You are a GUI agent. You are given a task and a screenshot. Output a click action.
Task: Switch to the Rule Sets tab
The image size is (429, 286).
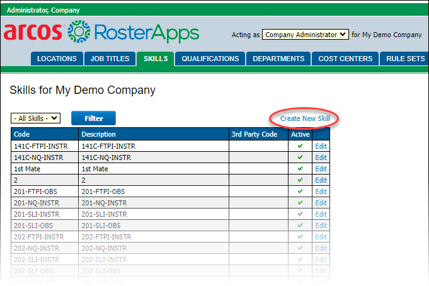405,59
